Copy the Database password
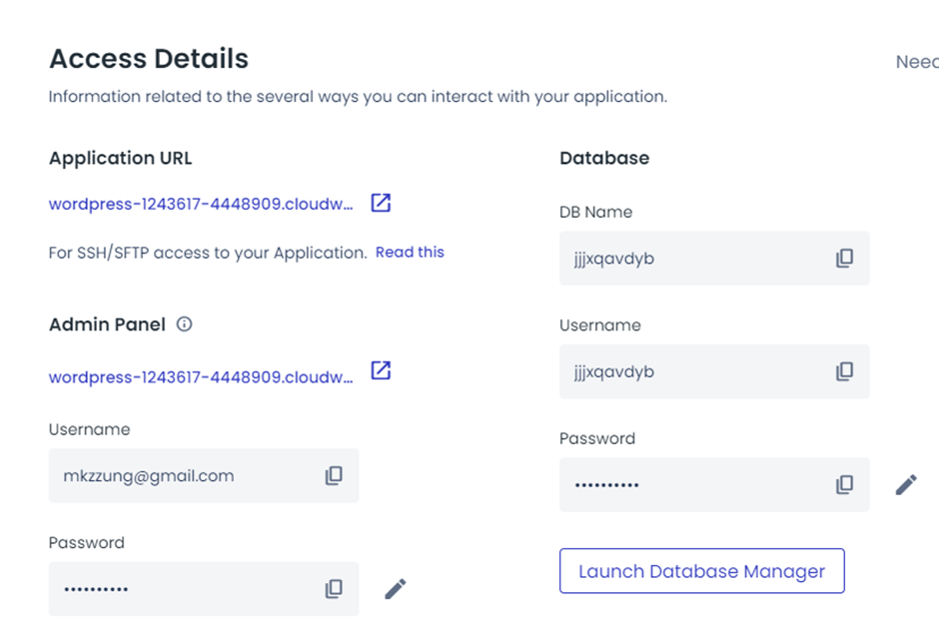Viewport: 939px width, 632px height. point(844,484)
